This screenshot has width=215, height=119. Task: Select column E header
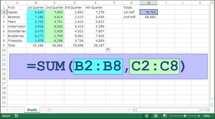(95, 3)
